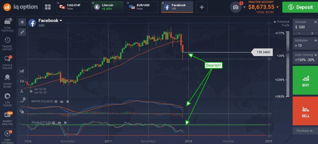Screen dimensions: 318x144
Task: Click the 159.3400 price tag
Action: click(262, 52)
